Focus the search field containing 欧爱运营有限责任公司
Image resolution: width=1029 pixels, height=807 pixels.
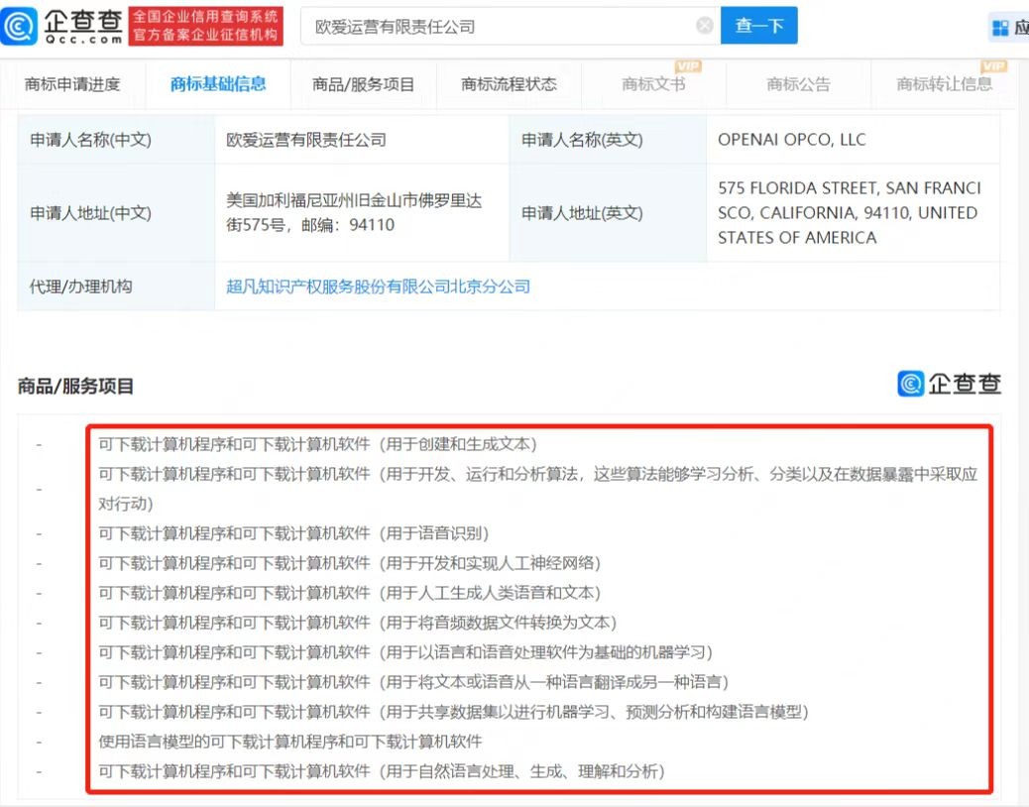coord(499,26)
